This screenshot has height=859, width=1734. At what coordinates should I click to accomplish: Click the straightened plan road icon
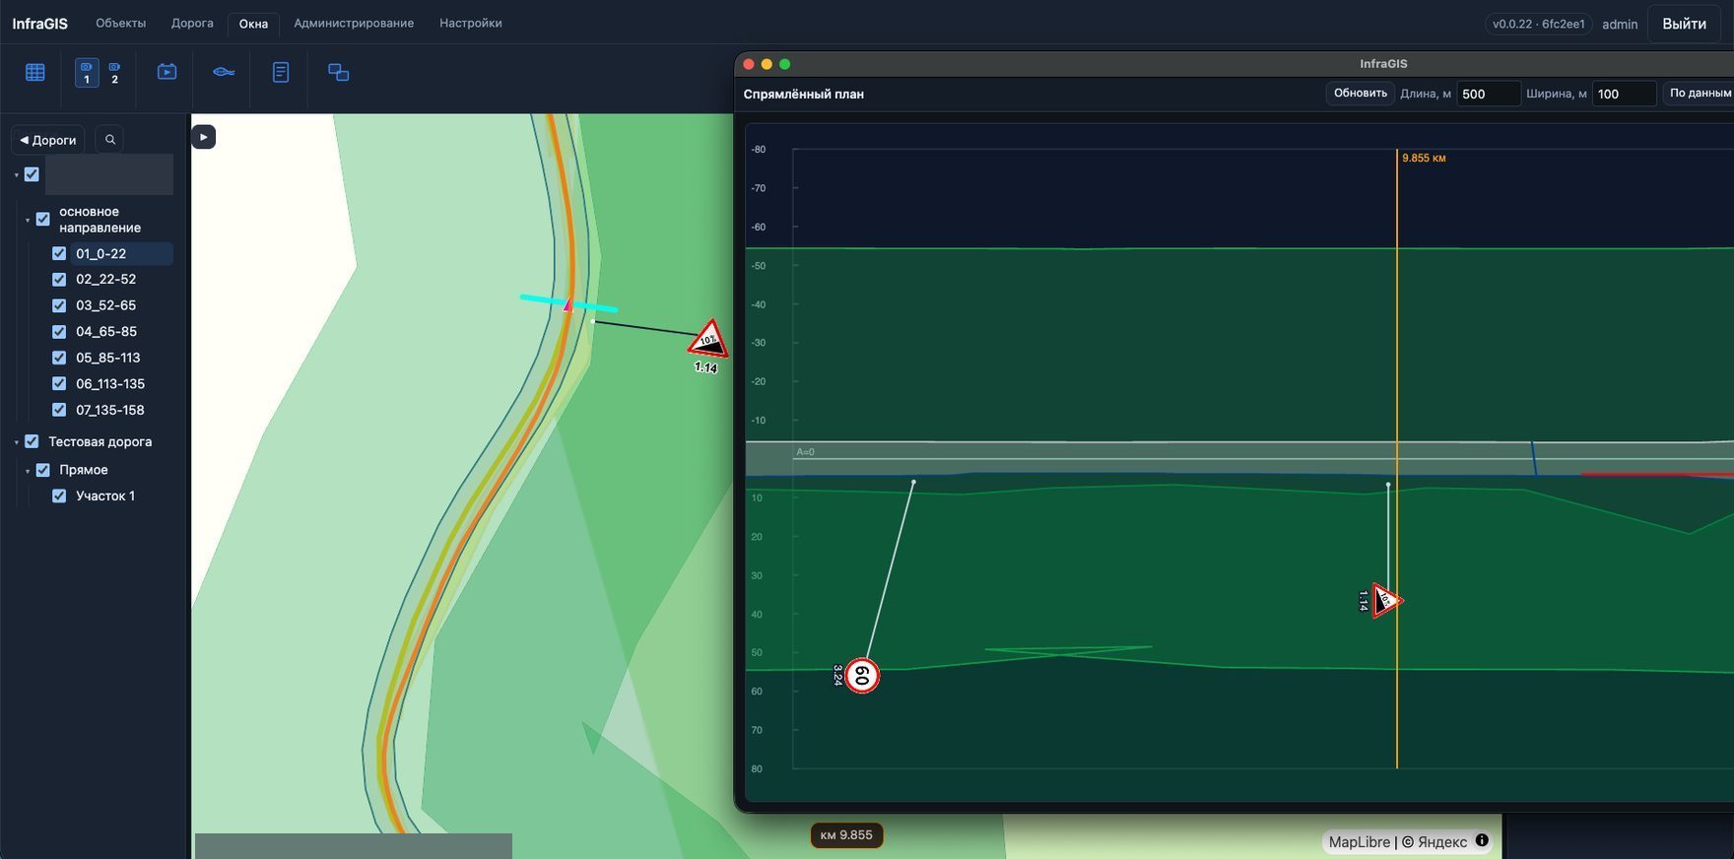coord(224,72)
